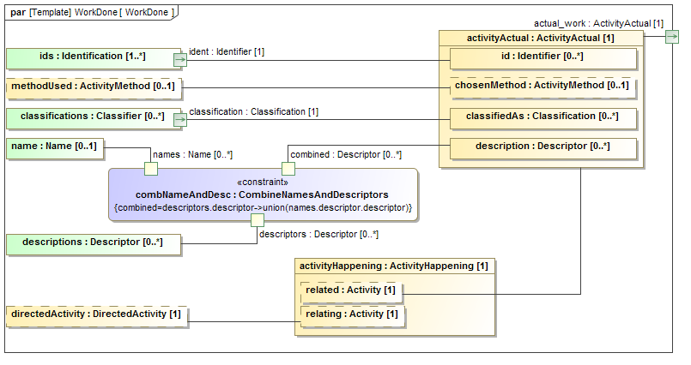The height and width of the screenshot is (365, 691).
Task: Select the chosenMethod : ActivityMethod property
Action: click(542, 88)
